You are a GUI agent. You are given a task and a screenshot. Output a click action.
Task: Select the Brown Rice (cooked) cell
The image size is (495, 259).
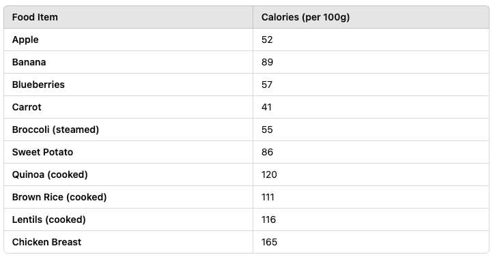click(128, 197)
